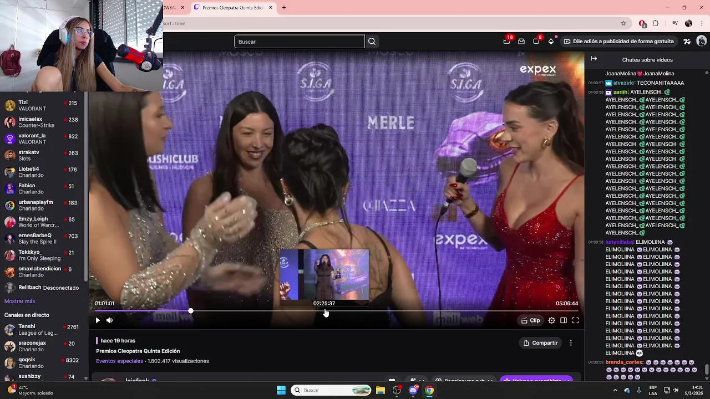Open the Twitch whispers inbox icon
The image size is (710, 399).
click(x=521, y=42)
